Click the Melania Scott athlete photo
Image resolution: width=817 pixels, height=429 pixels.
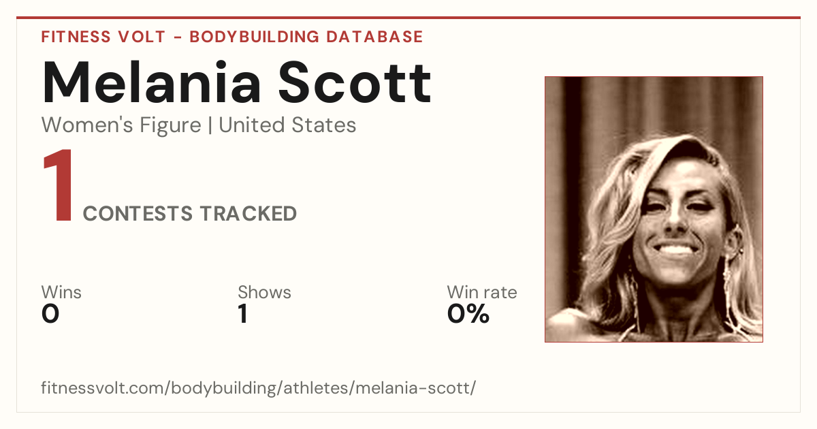(x=654, y=209)
